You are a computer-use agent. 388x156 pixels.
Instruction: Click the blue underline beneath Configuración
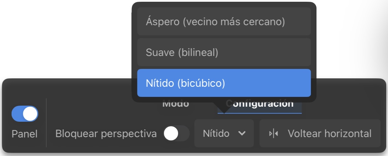[x=260, y=113]
